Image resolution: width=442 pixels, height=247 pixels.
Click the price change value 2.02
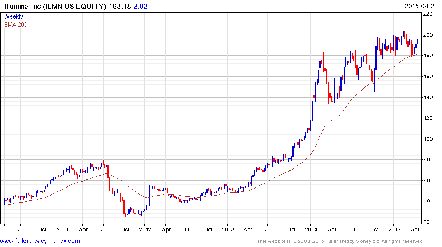140,6
